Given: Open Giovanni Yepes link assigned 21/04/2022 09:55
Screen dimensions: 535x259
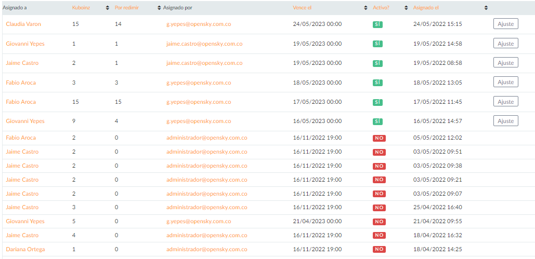Looking at the screenshot, I should coord(25,221).
